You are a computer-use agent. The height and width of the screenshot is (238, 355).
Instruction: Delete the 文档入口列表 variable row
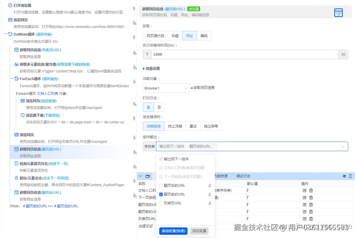point(311,190)
